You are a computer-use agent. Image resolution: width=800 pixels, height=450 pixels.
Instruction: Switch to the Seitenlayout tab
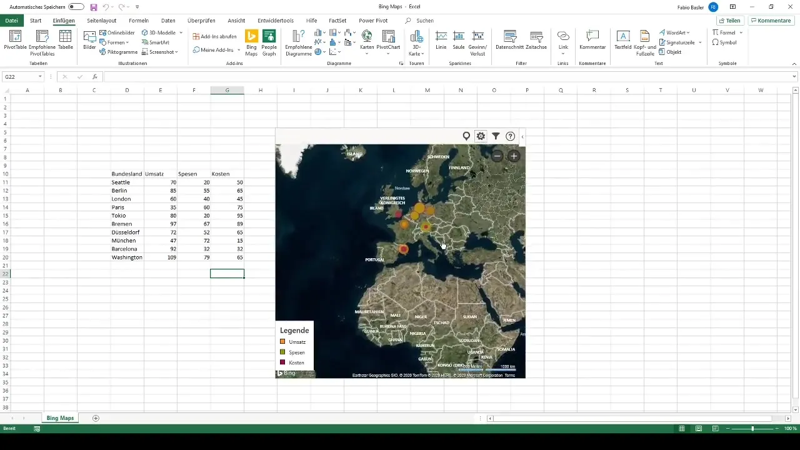pos(101,21)
